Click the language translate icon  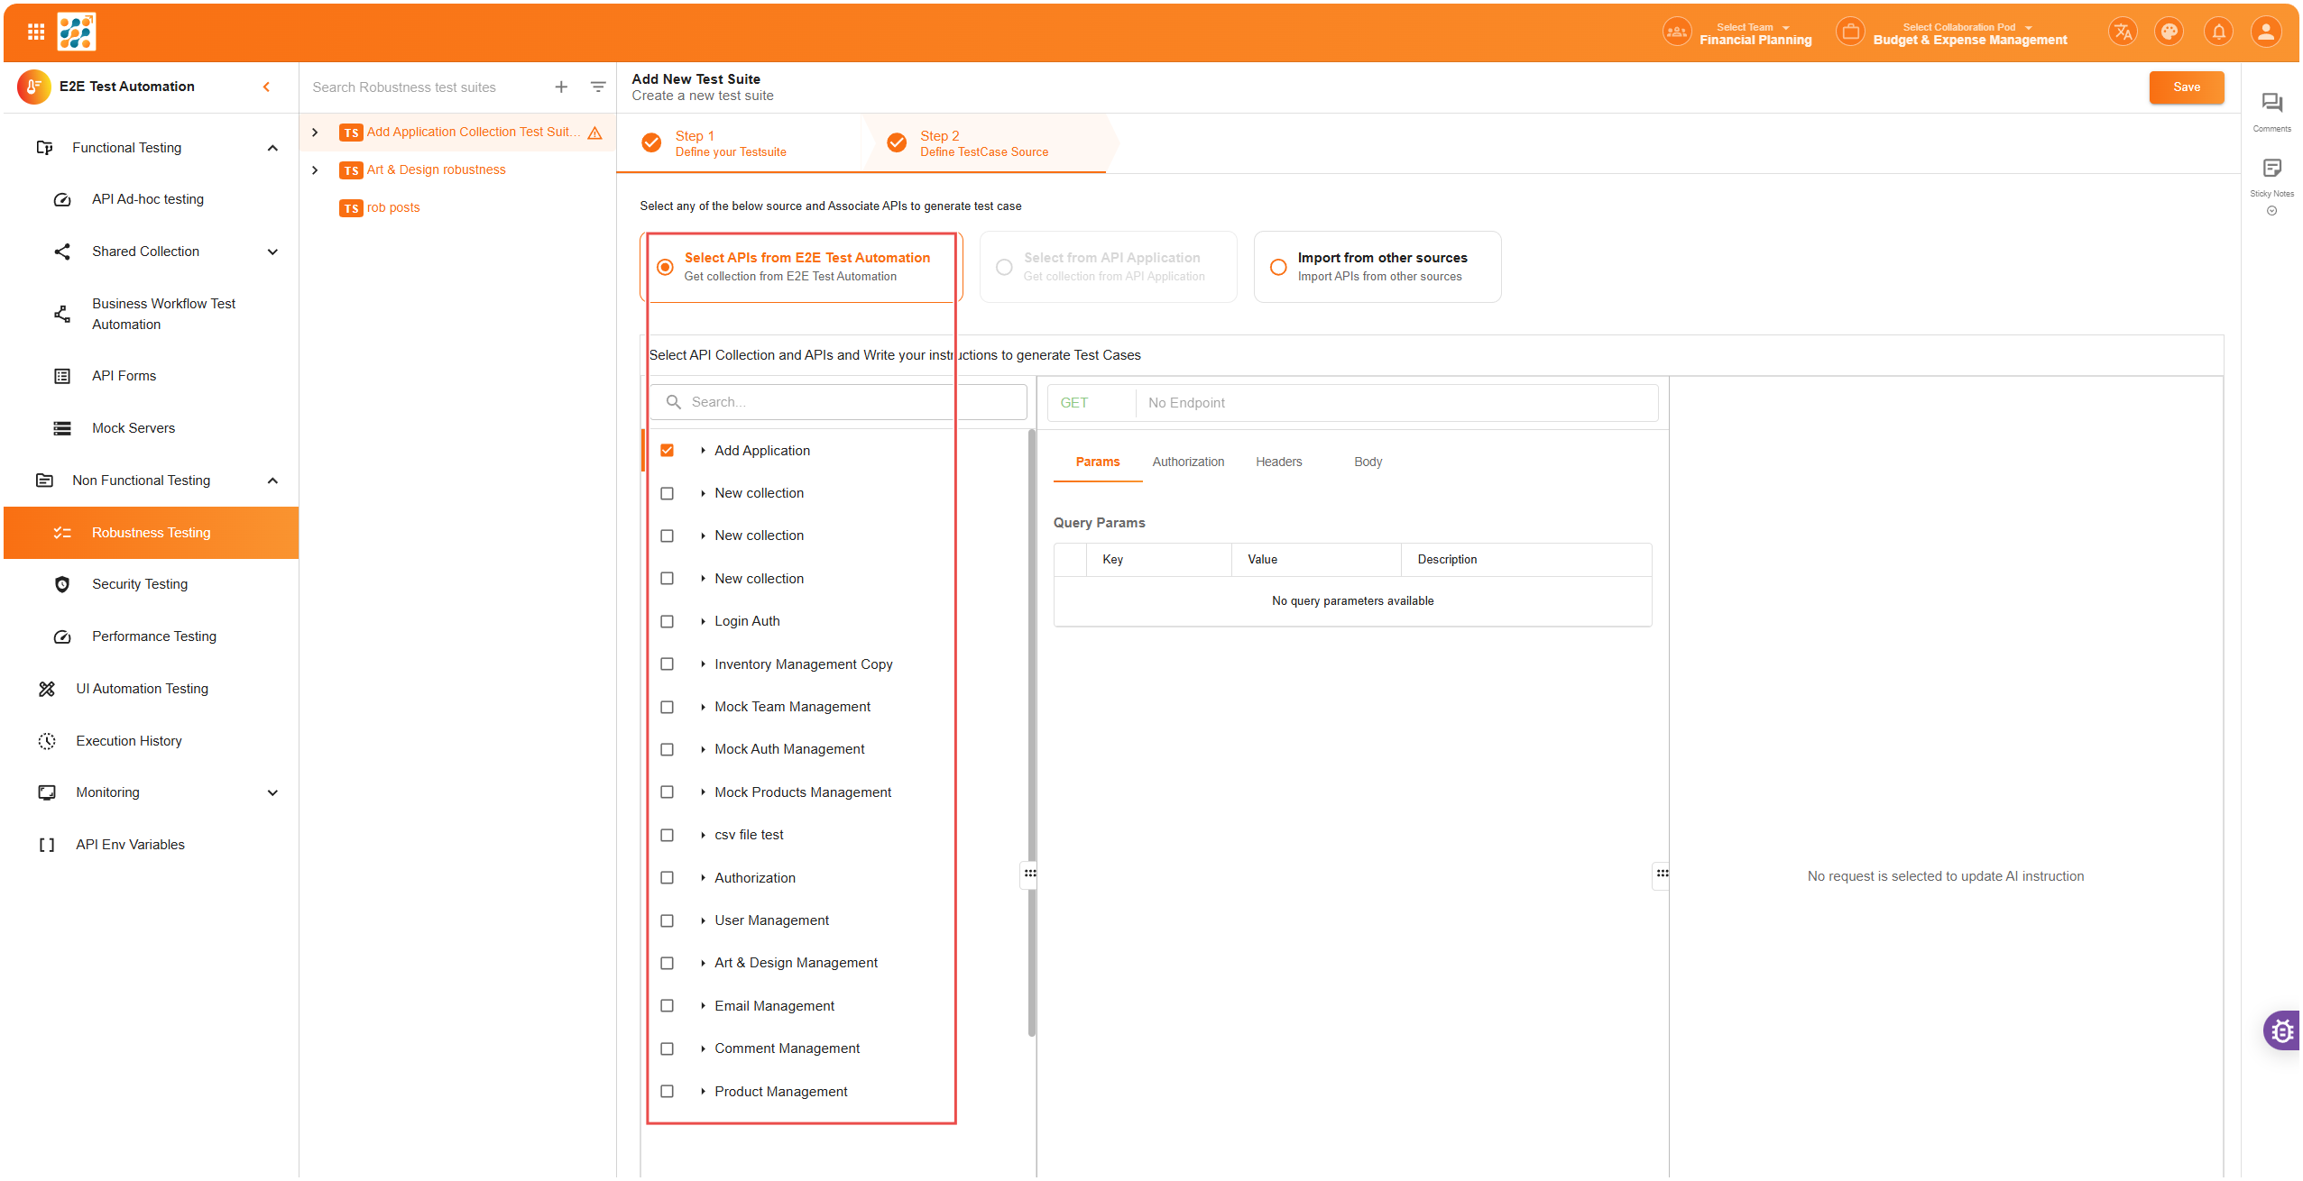(2123, 32)
